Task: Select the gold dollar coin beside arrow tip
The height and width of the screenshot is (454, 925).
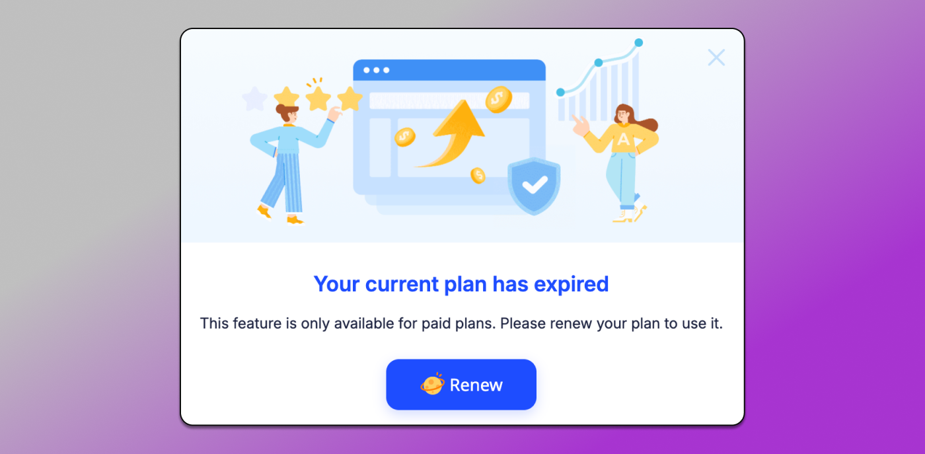Action: [498, 100]
